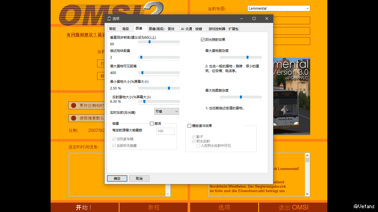Viewport: 378px width, 212px height.
Task: Minimize the 选项 dialog window
Action: [242, 18]
